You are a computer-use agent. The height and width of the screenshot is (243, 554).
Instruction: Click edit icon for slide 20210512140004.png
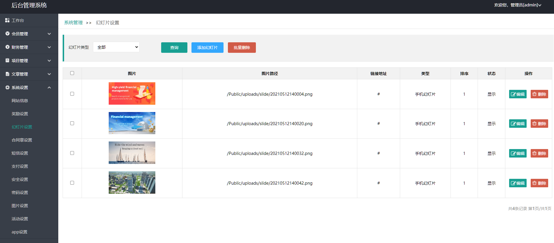pos(513,94)
